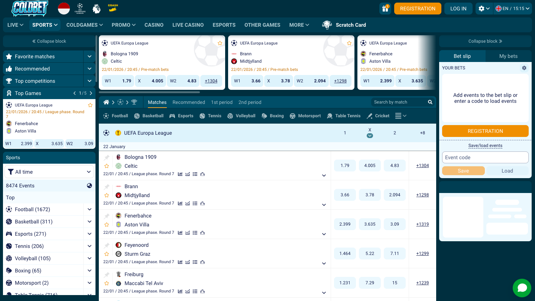Expand Favorite matches section
The height and width of the screenshot is (301, 535).
[90, 56]
